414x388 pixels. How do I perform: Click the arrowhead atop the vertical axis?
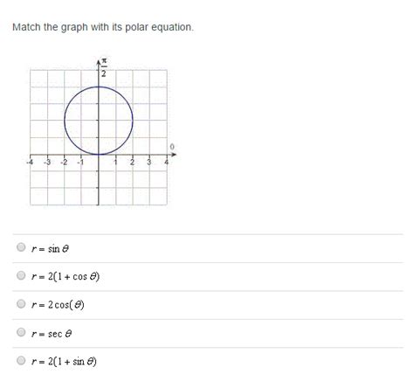pos(99,62)
